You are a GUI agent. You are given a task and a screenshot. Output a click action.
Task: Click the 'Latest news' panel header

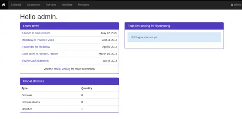pyautogui.click(x=69, y=26)
